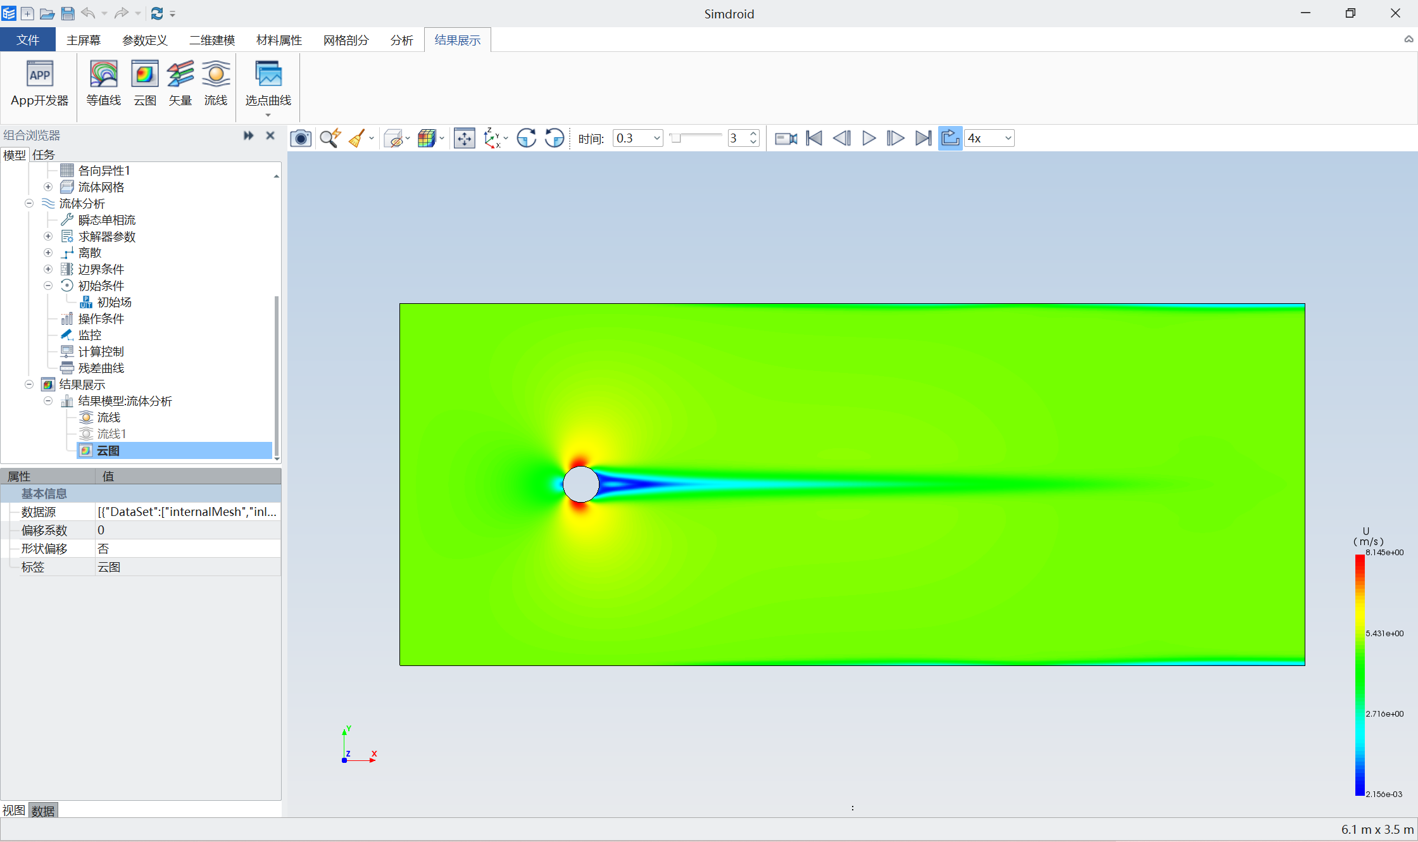Step back one frame
The image size is (1418, 842).
[x=841, y=138]
